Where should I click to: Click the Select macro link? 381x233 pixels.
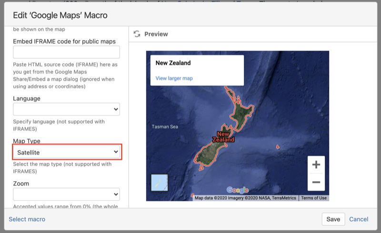tap(27, 219)
